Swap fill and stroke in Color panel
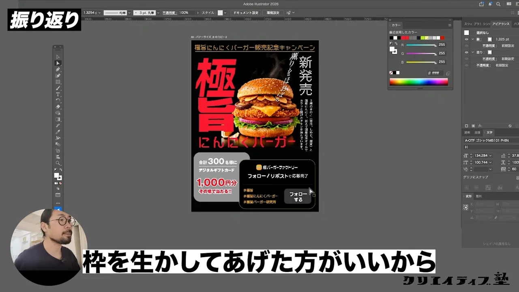 (396, 43)
